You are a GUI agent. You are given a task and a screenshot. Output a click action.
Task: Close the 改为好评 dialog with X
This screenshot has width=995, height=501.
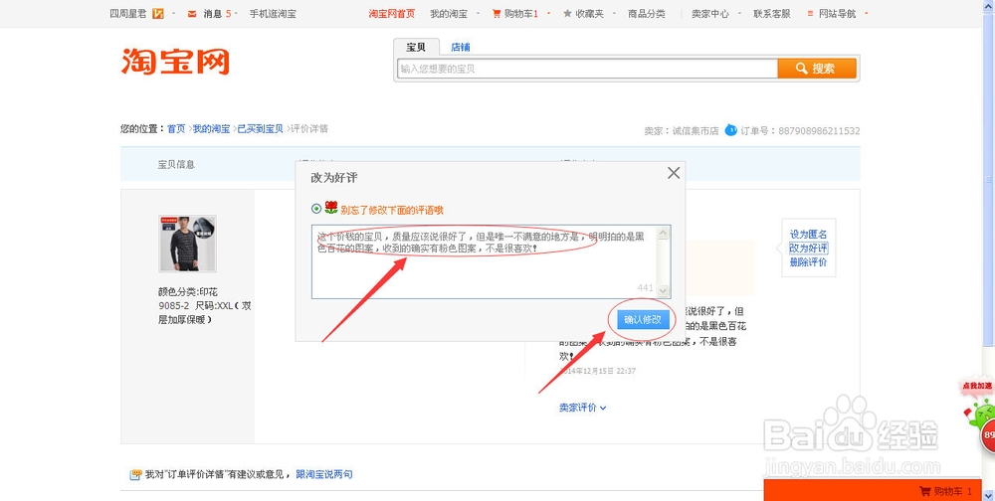[x=674, y=173]
